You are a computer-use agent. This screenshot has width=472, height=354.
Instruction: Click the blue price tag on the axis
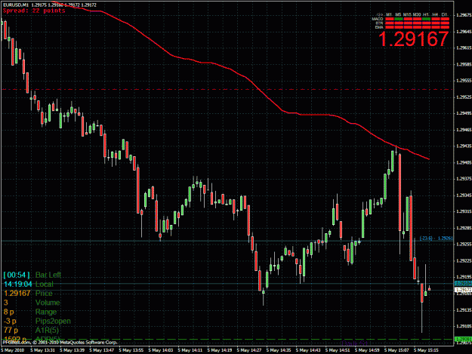coord(463,284)
